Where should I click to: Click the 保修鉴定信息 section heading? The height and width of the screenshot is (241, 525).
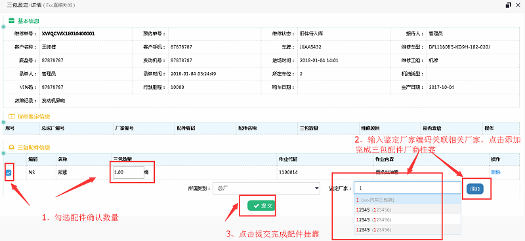tap(33, 117)
